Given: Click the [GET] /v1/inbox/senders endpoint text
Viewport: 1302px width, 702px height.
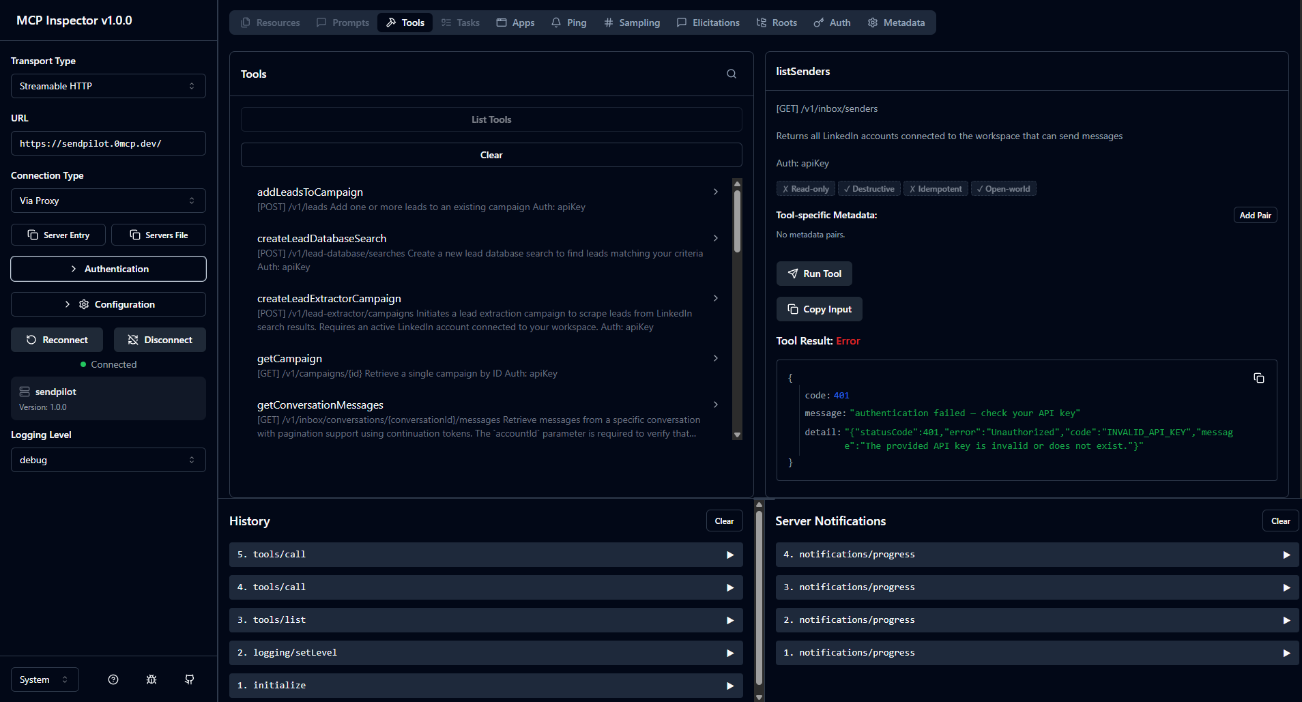Looking at the screenshot, I should tap(827, 108).
